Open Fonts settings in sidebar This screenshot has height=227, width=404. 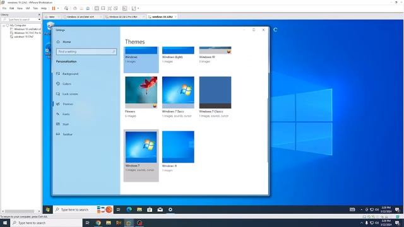(x=66, y=114)
